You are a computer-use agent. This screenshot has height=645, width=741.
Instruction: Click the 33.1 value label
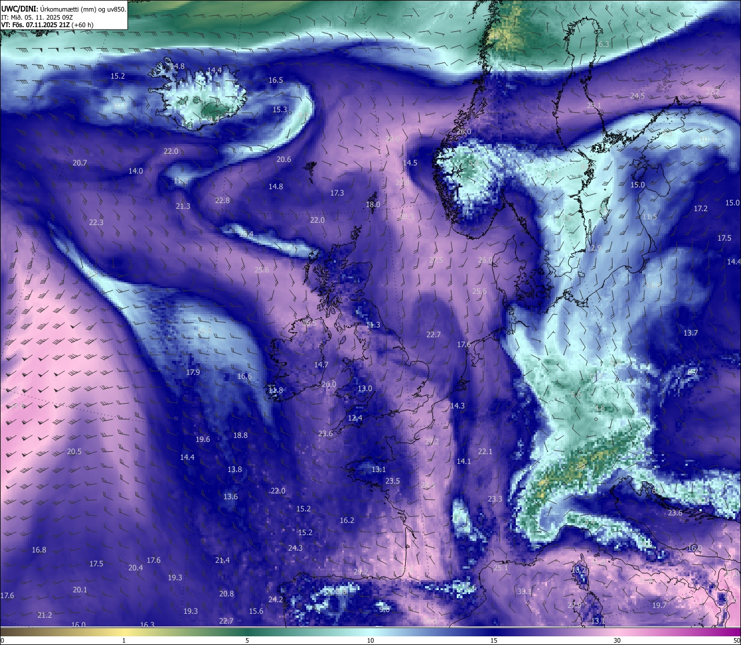(x=524, y=592)
